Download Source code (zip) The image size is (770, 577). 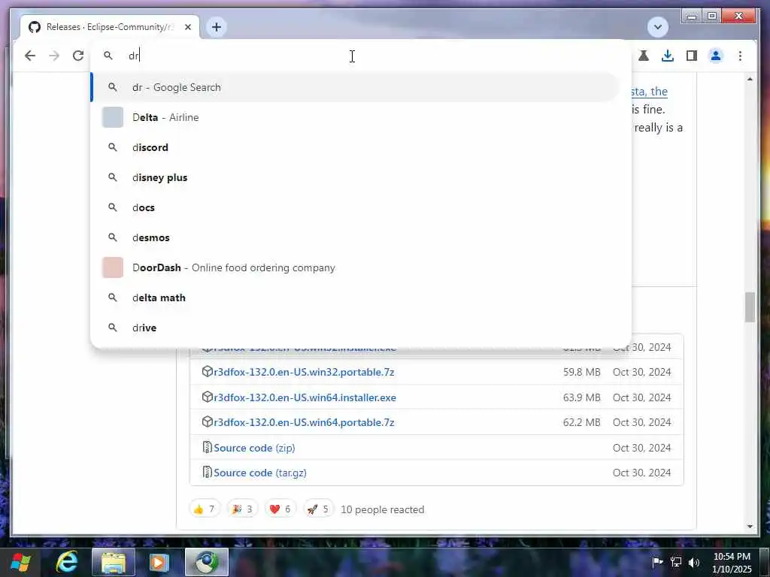click(x=254, y=448)
